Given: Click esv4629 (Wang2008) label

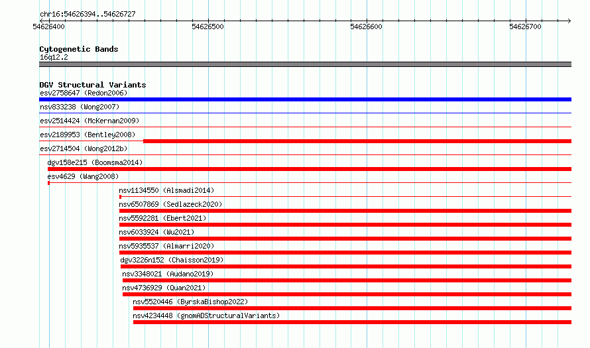Looking at the screenshot, I should coord(83,176).
